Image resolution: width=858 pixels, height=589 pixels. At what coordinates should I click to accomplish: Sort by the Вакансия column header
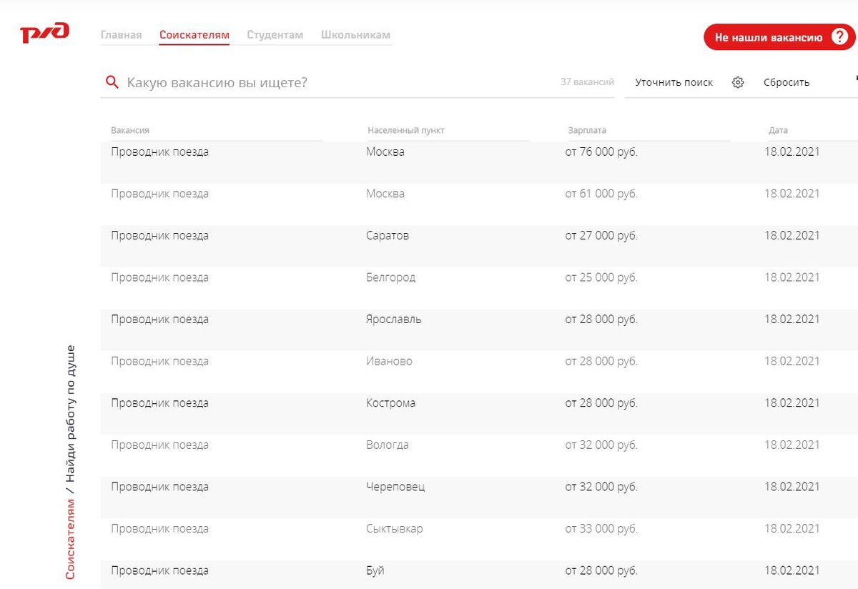(130, 130)
